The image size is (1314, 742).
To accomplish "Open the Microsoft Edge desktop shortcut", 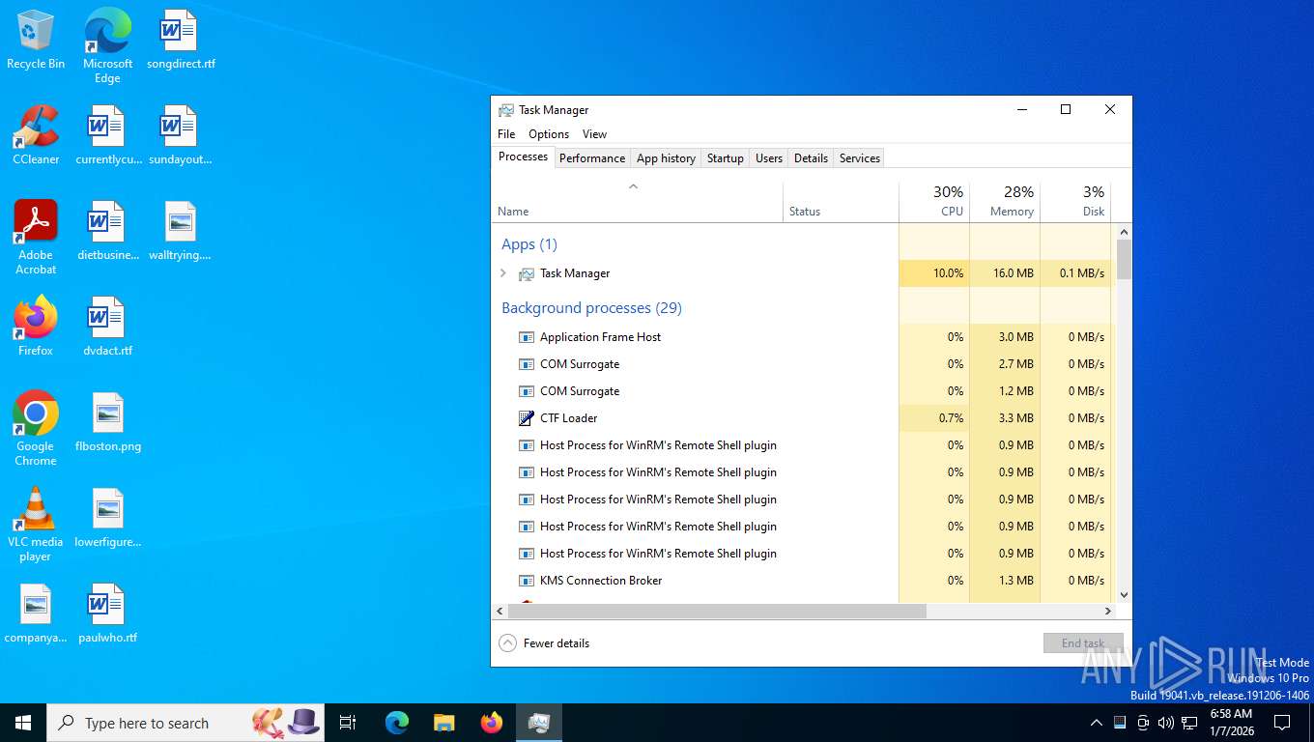I will tap(107, 45).
